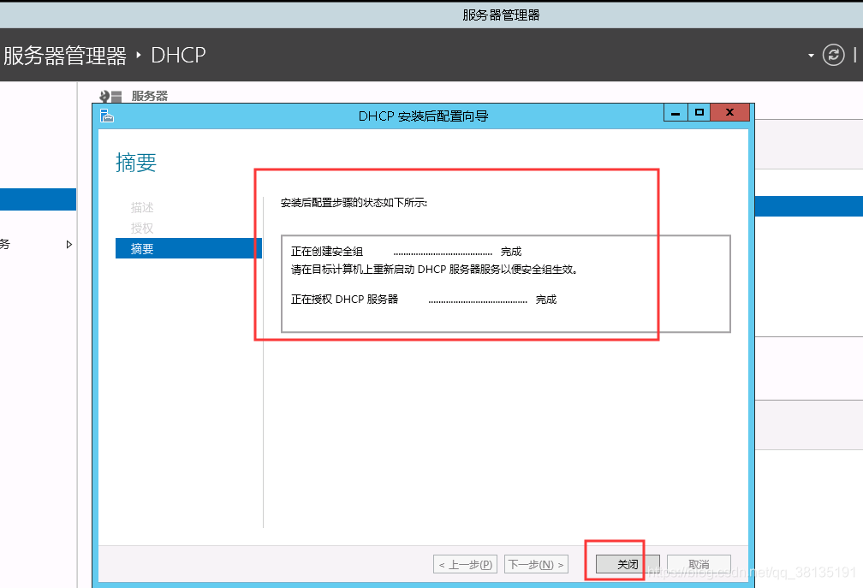Select the 授权 step in the wizard sidebar
Screen dimensions: 863x588
click(x=141, y=228)
